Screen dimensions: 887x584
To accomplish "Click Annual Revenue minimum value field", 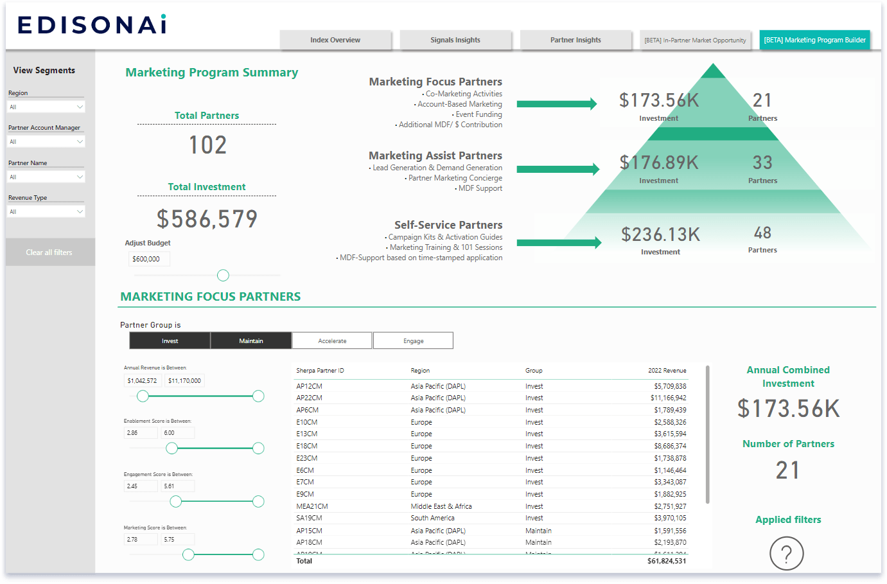I will [x=143, y=380].
